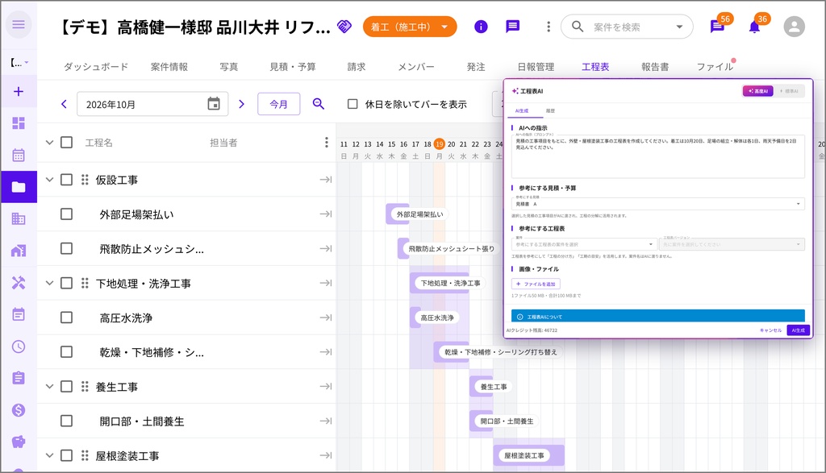Select the 高度AI mode button
Image resolution: width=826 pixels, height=473 pixels.
tap(758, 91)
